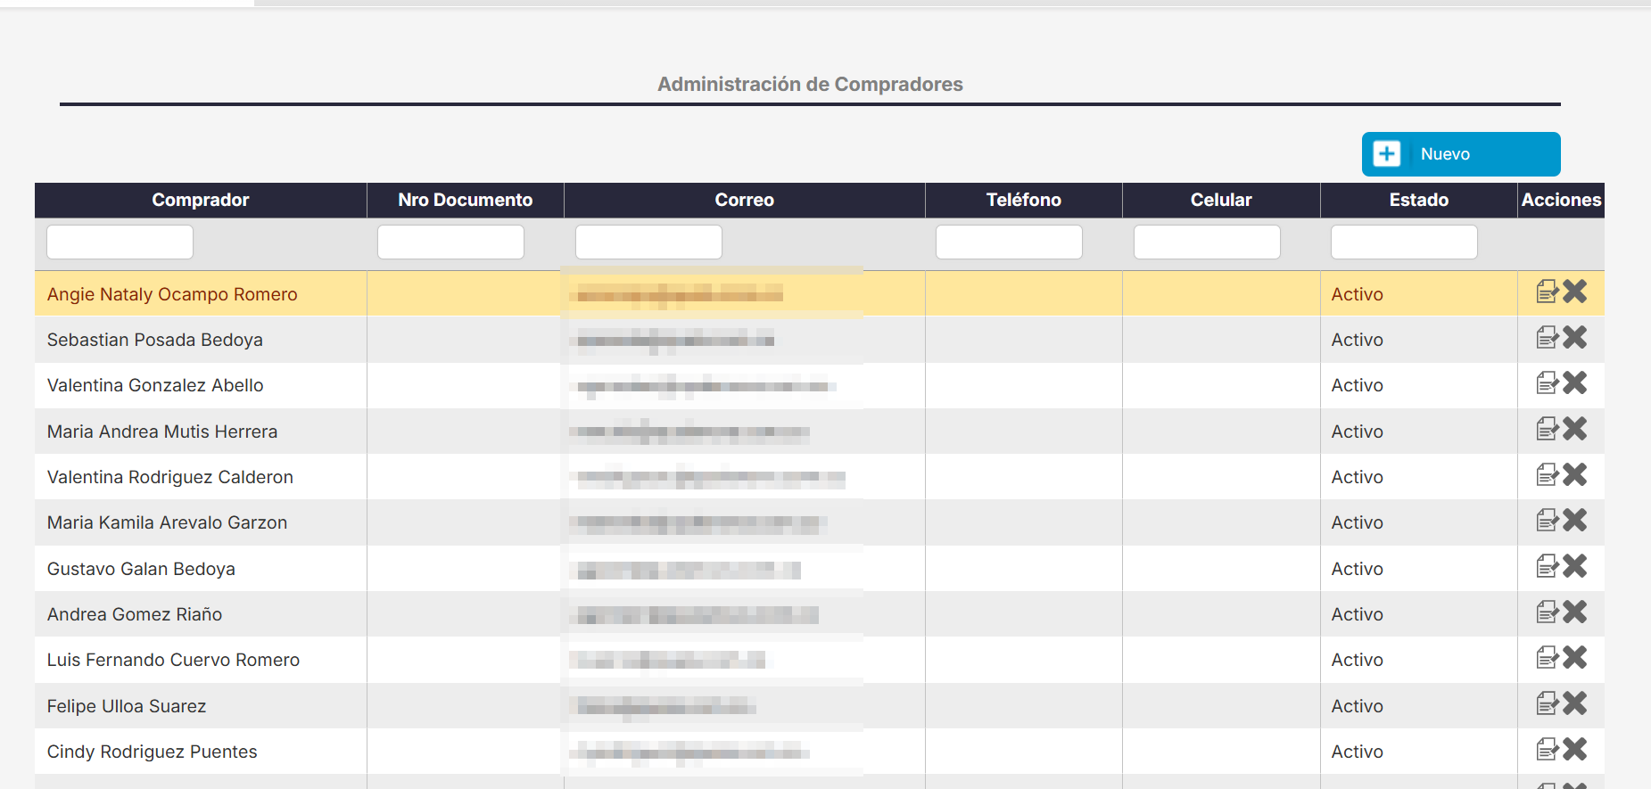Screen dimensions: 1651x789
Task: Select the name Valentina Gonzalez Abello
Action: 155,385
